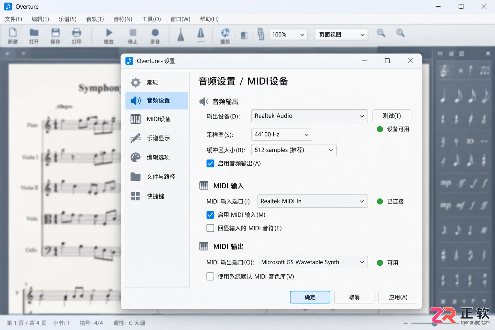Open the 乐谱(S) menu

pyautogui.click(x=67, y=19)
